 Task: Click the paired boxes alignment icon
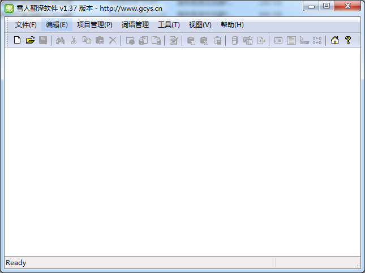[317, 40]
